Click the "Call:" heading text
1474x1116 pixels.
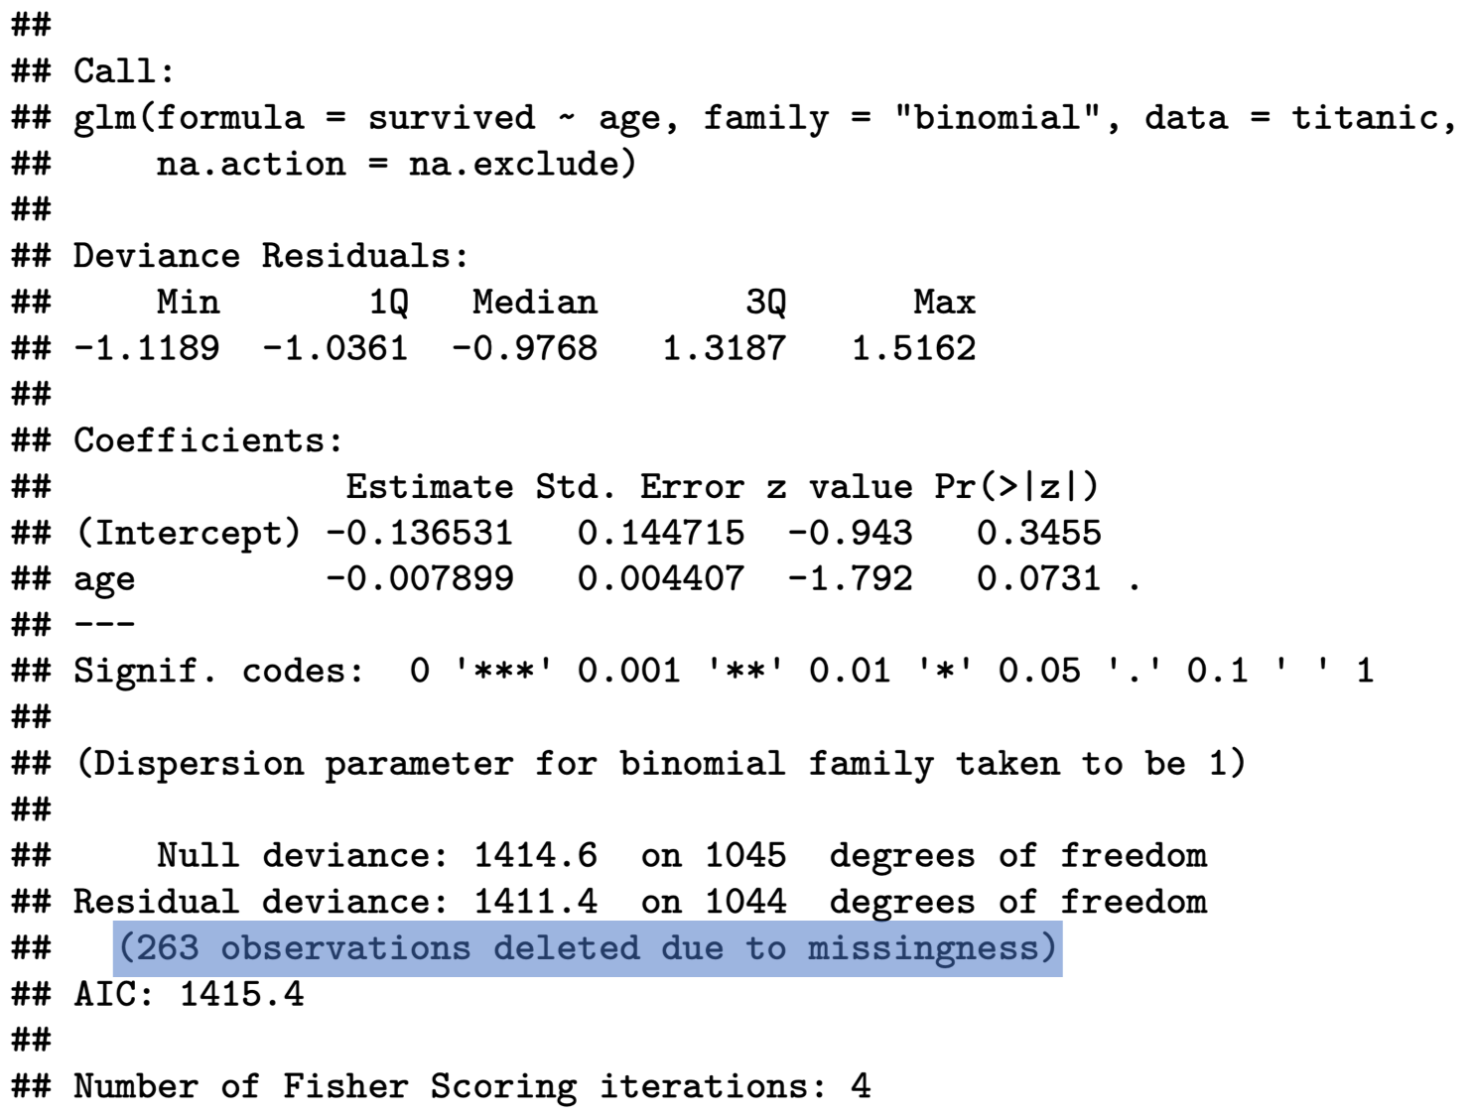tap(123, 71)
